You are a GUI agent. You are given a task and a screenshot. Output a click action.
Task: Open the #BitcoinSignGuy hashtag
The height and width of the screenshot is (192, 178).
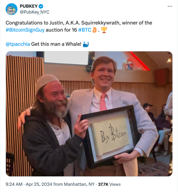(x=25, y=30)
